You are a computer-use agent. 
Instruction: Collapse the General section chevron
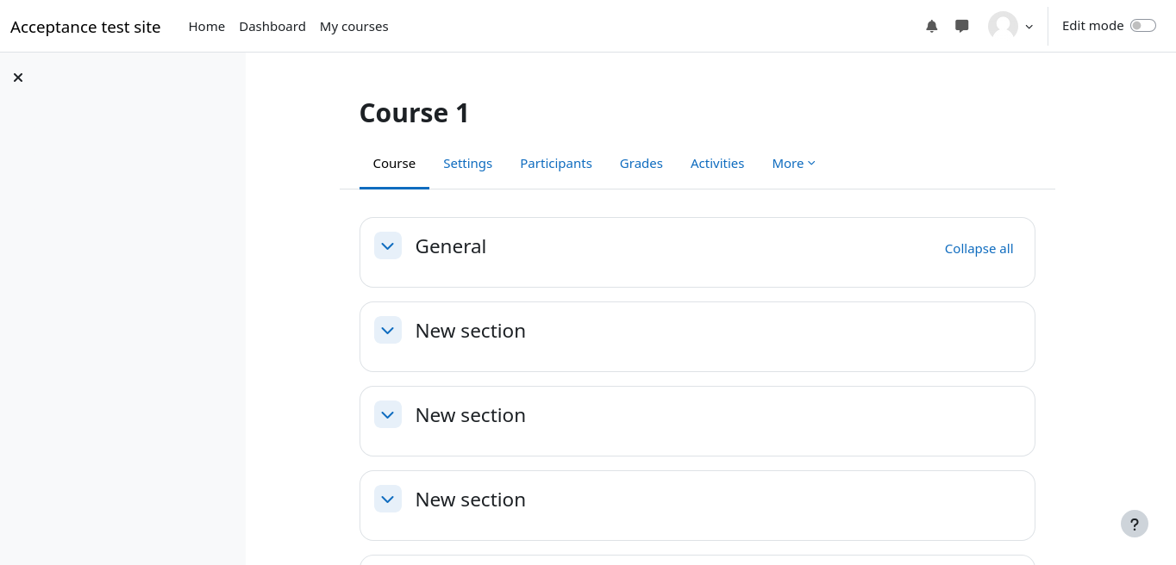pyautogui.click(x=388, y=245)
